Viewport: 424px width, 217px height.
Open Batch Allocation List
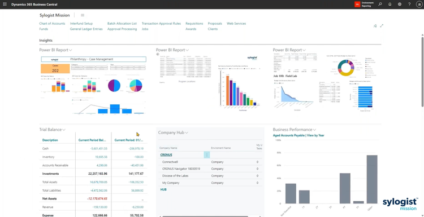[x=122, y=24]
